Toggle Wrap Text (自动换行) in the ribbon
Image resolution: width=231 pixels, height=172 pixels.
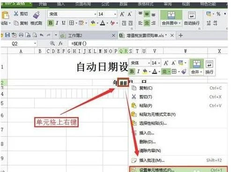click(x=192, y=18)
